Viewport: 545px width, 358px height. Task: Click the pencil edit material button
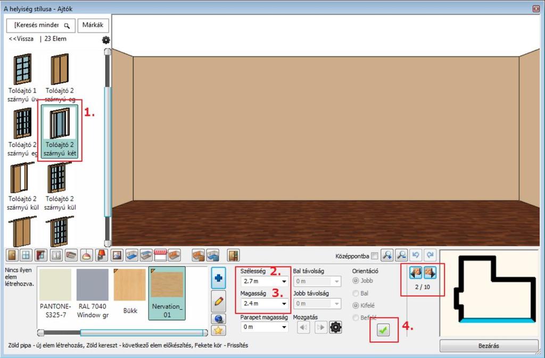(219, 301)
